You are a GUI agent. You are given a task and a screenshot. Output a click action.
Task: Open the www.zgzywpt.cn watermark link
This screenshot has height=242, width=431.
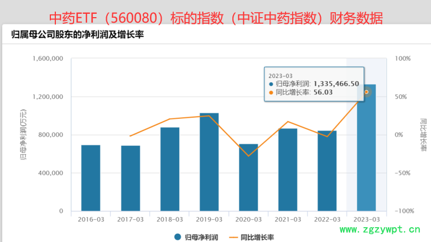[380, 230]
